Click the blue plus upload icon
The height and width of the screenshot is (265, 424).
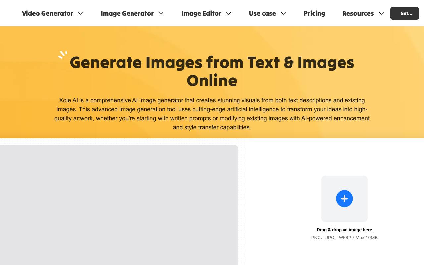point(344,199)
